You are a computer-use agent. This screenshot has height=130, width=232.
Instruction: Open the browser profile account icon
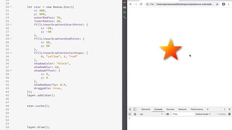(224, 4)
